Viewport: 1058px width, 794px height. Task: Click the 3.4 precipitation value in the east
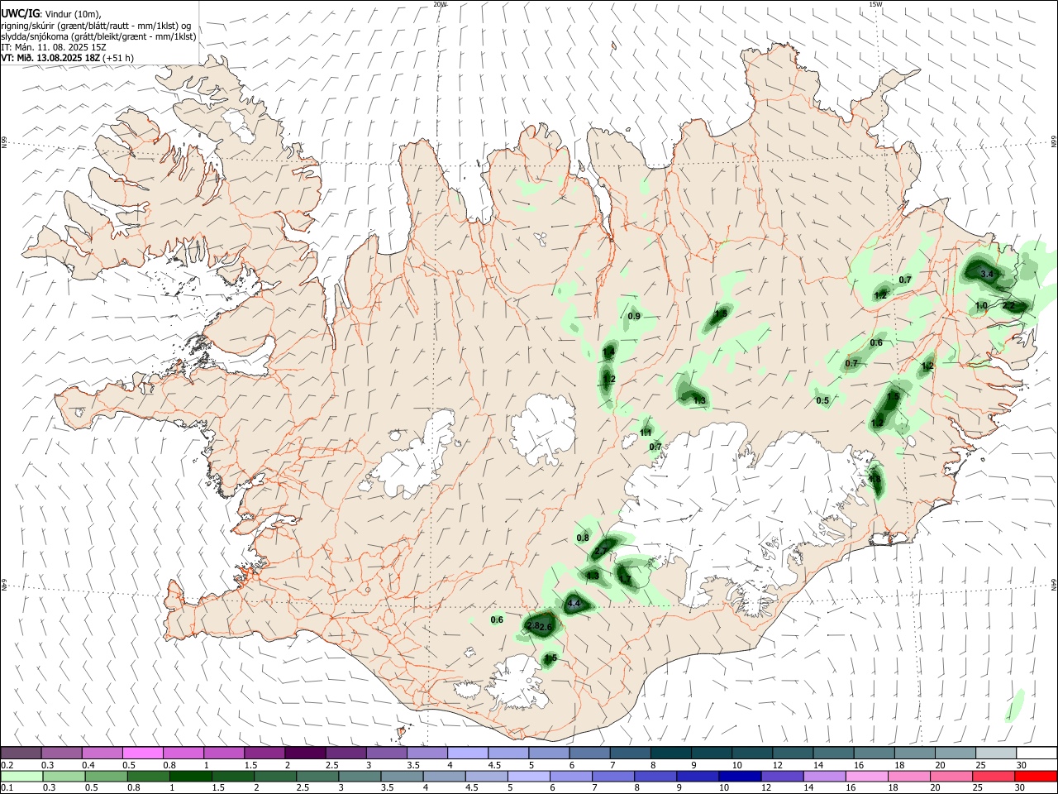click(x=985, y=274)
